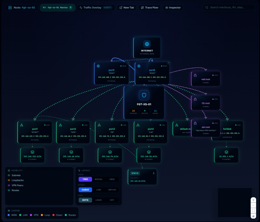Click the port6 globe icon
Image resolution: width=260 pixels, height=222 pixels.
coord(139,66)
